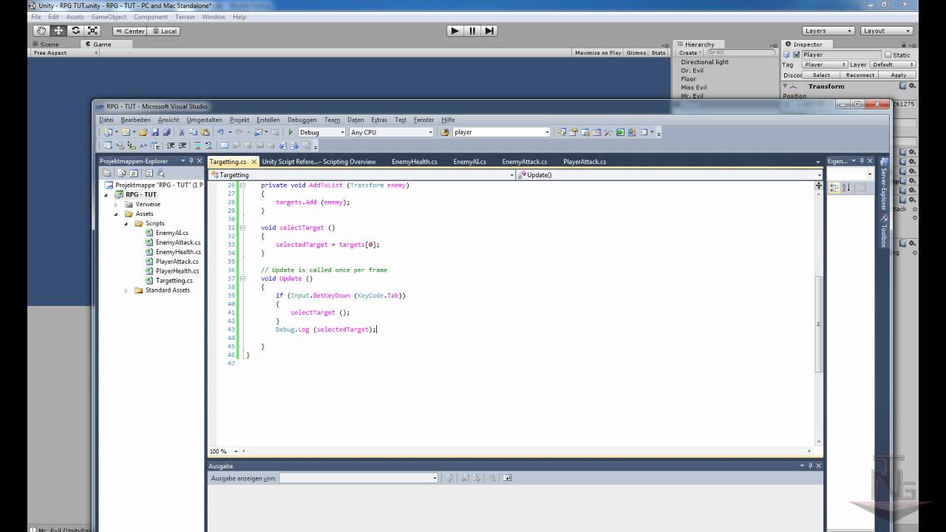Open the Layers dropdown in Unity
The height and width of the screenshot is (532, 946).
point(828,31)
